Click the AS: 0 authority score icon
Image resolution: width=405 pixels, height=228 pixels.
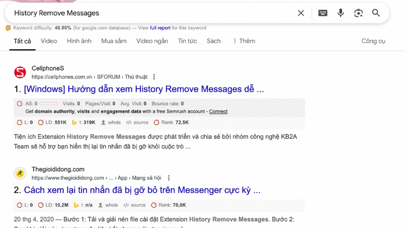(x=20, y=104)
